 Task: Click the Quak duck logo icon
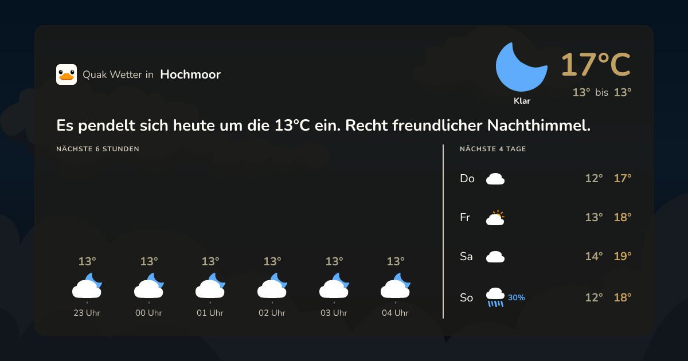tap(67, 74)
